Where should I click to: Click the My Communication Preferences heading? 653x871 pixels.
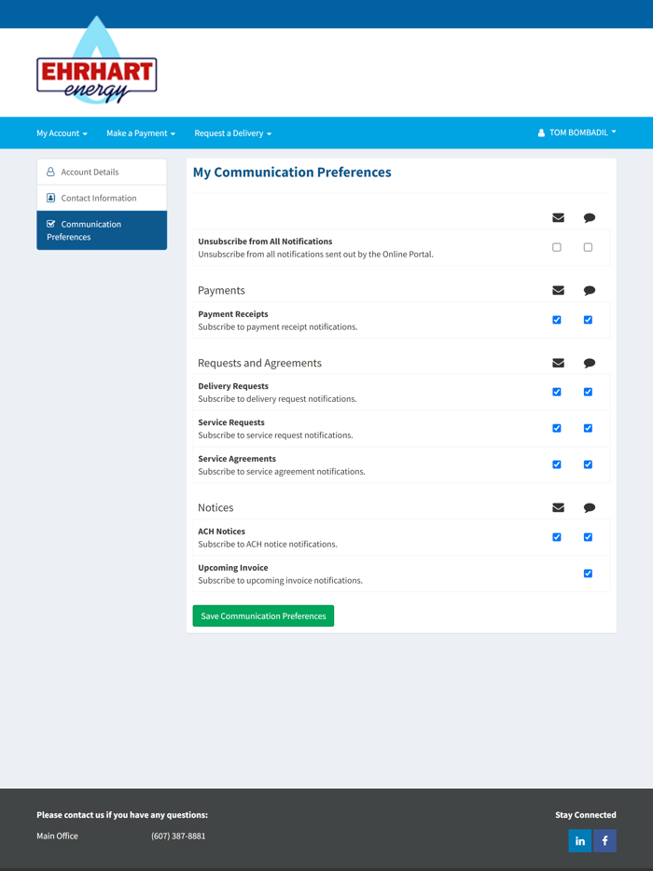click(292, 173)
